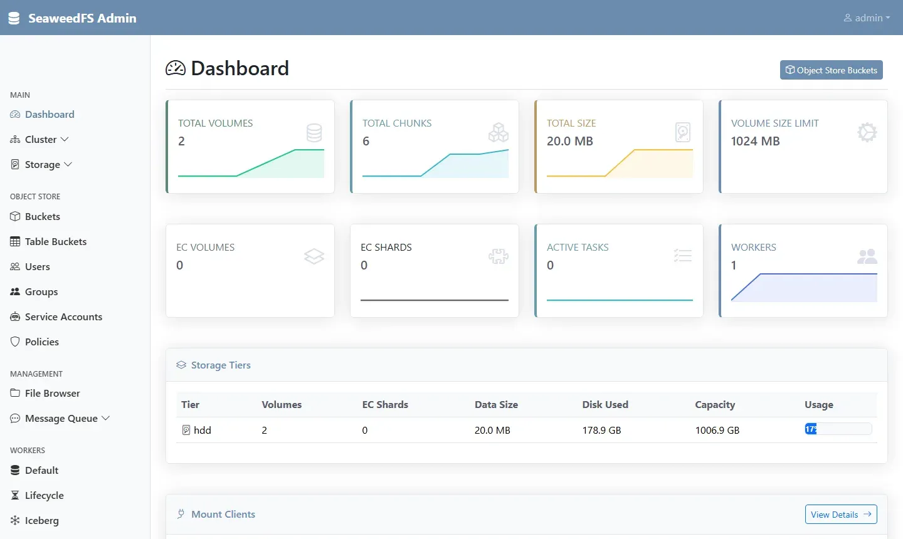Screen dimensions: 903x539
Task: Click the Groups people icon
Action: pos(15,291)
